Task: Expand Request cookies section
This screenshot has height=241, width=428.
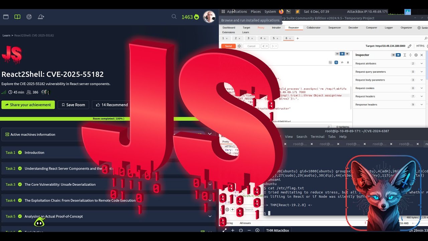Action: [390, 88]
